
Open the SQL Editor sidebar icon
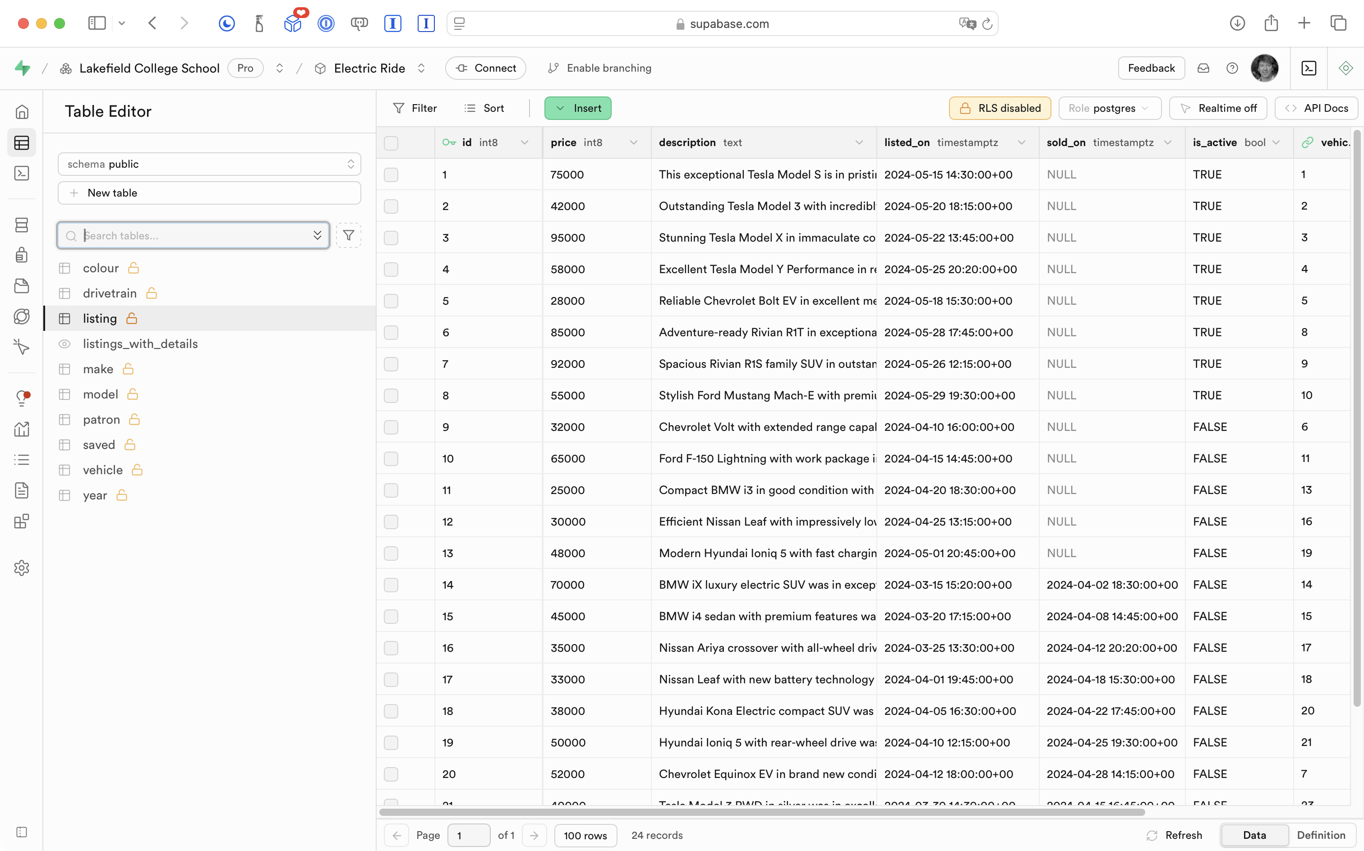click(21, 174)
